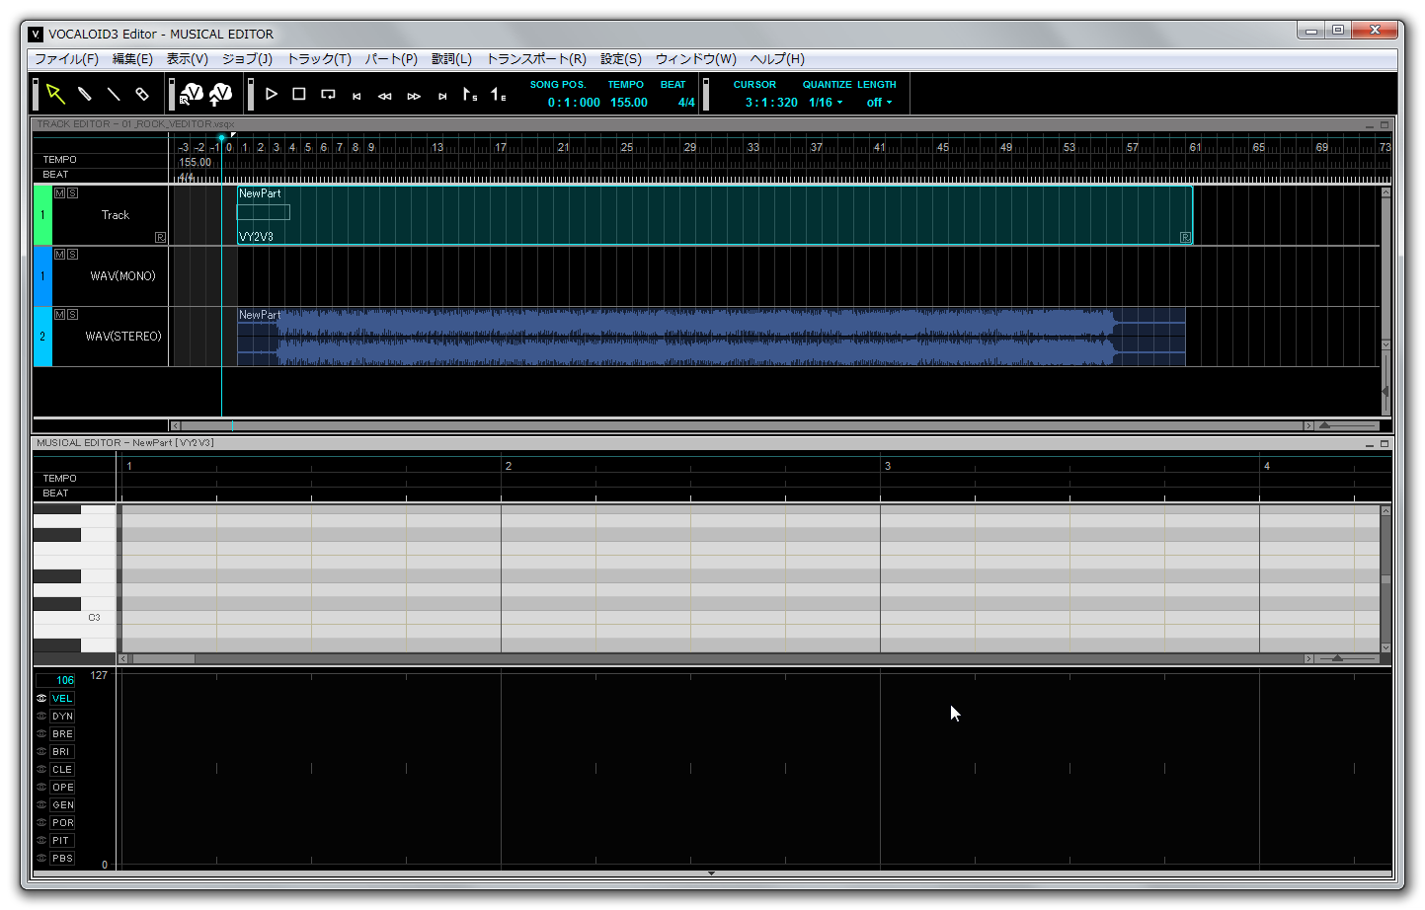Toggle the PIT eye visibility icon
This screenshot has height=910, width=1425.
[41, 840]
